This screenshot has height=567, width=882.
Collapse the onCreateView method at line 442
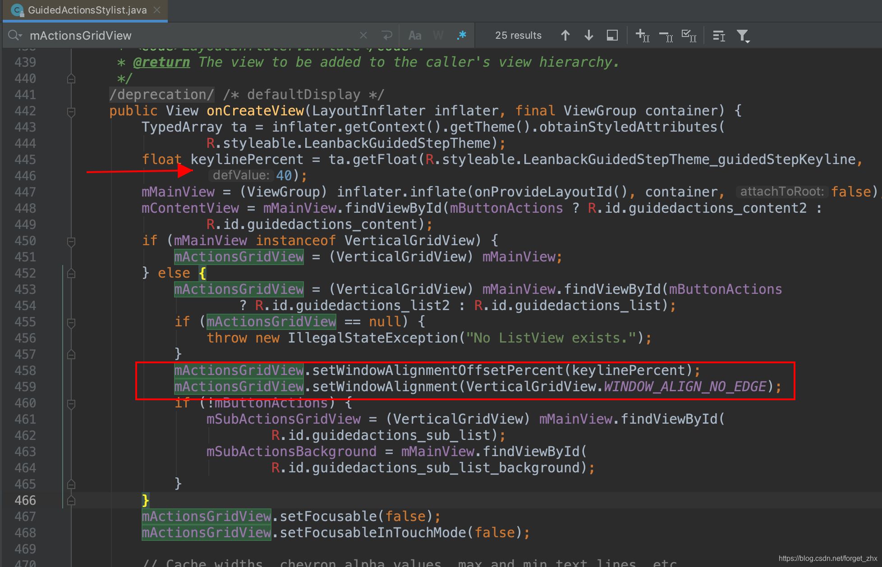click(x=71, y=111)
